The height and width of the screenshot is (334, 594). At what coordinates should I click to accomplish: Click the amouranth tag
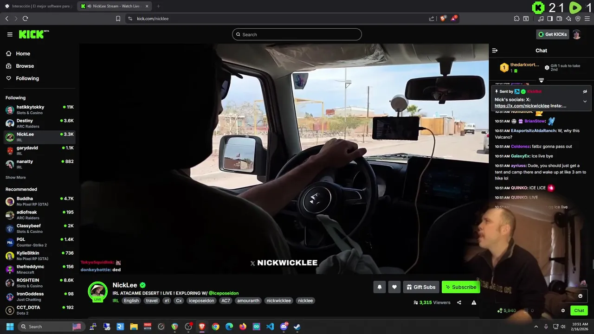248,301
